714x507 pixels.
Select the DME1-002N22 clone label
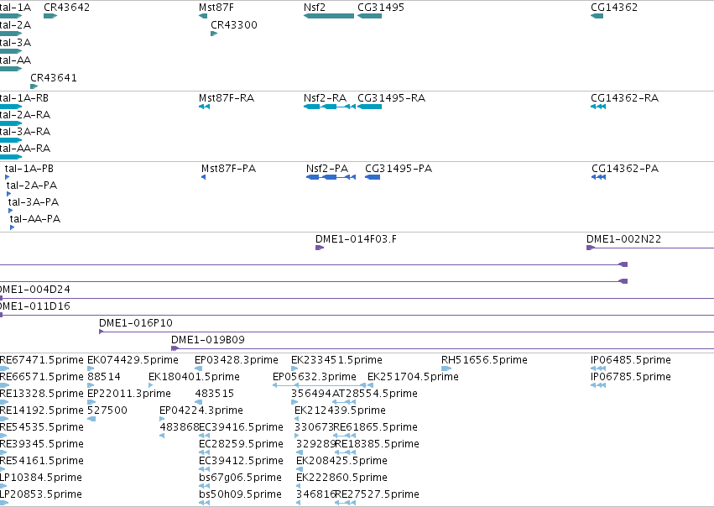(x=623, y=239)
